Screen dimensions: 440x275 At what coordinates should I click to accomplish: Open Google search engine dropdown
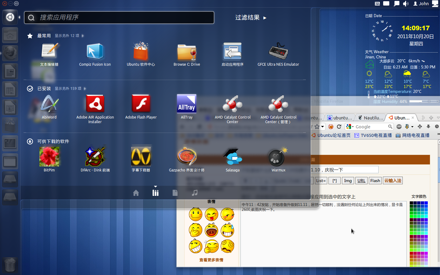[x=350, y=127]
